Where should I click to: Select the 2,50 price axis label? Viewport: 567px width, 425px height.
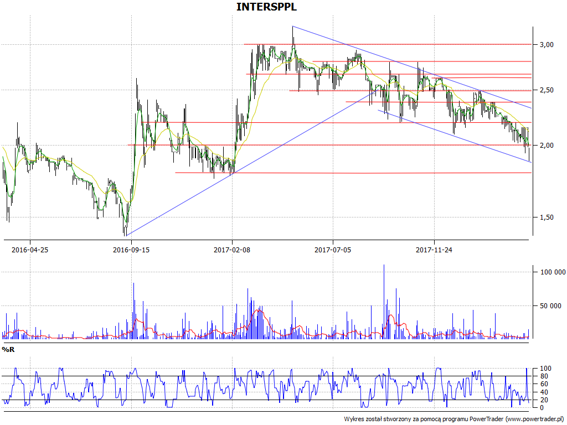547,90
